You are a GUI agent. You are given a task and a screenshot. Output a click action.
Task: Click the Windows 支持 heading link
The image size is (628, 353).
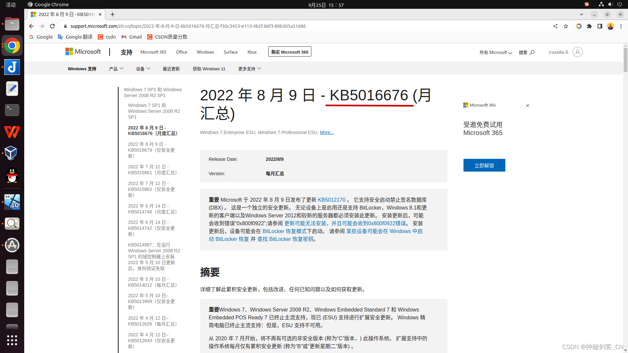(x=82, y=69)
